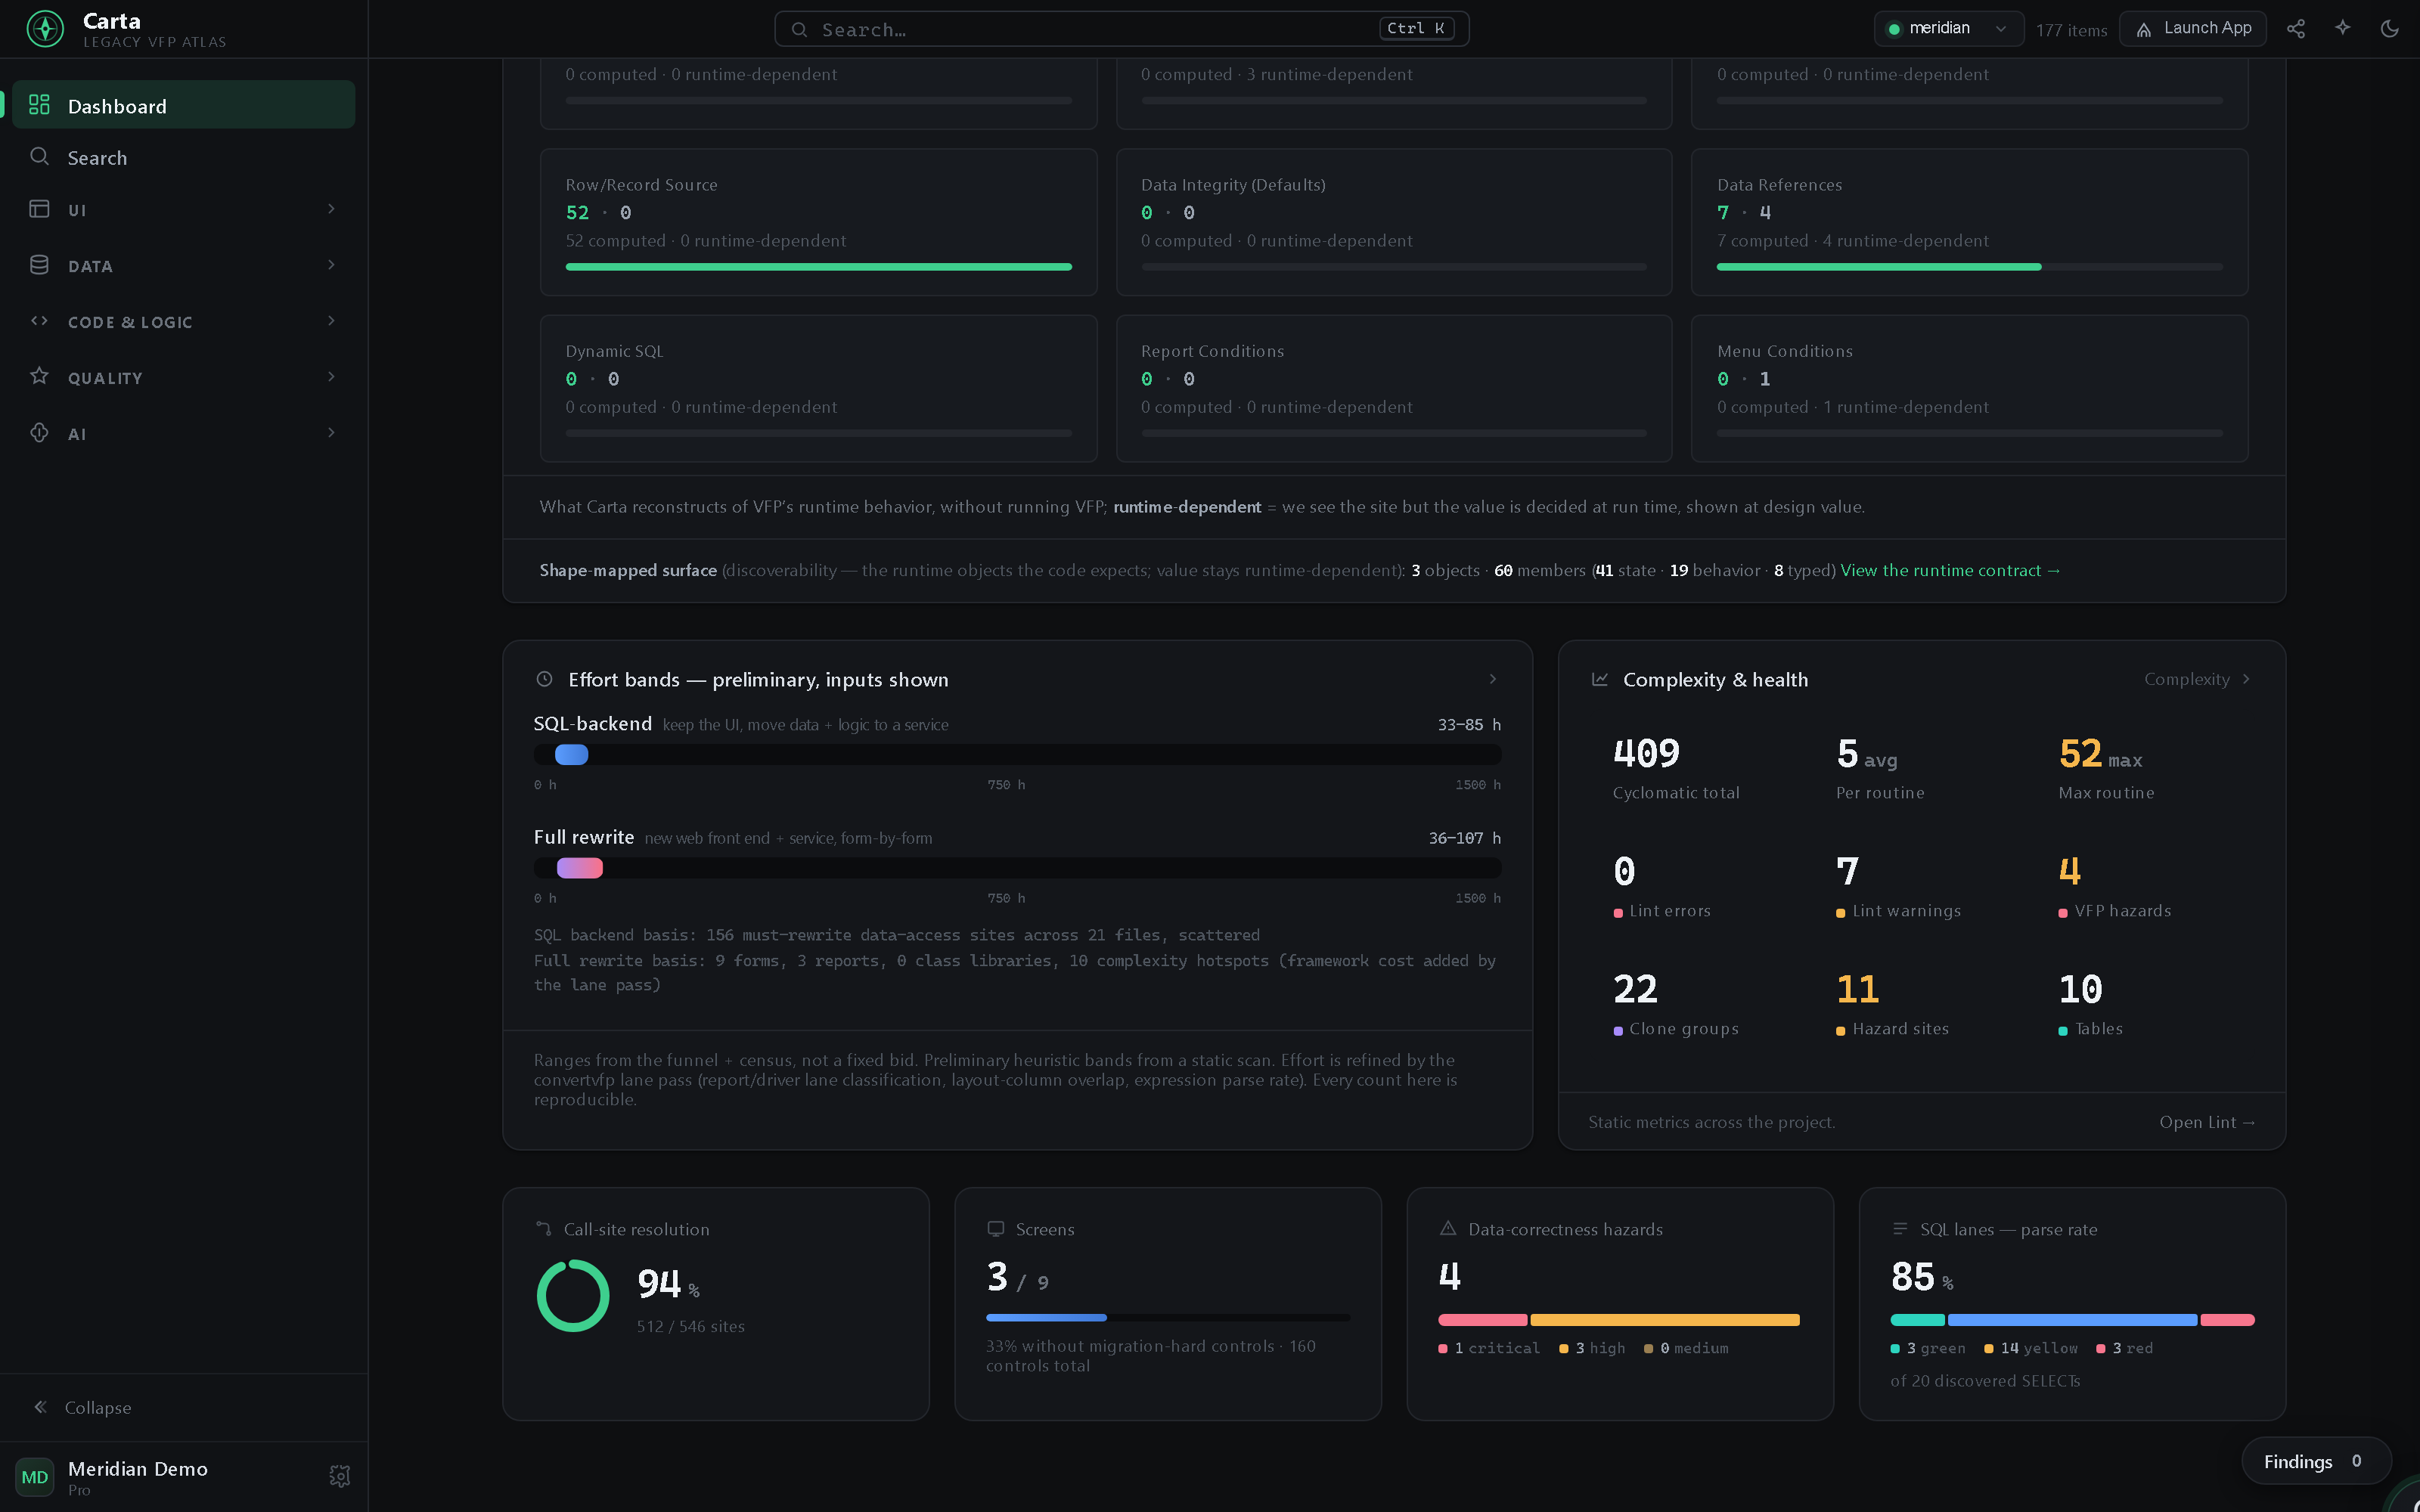Open View the runtime contract link
The height and width of the screenshot is (1512, 2420).
1950,570
